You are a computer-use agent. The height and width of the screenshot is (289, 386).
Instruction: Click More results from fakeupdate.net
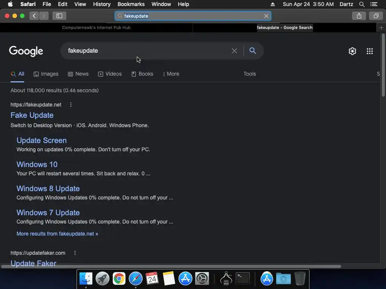tap(57, 234)
